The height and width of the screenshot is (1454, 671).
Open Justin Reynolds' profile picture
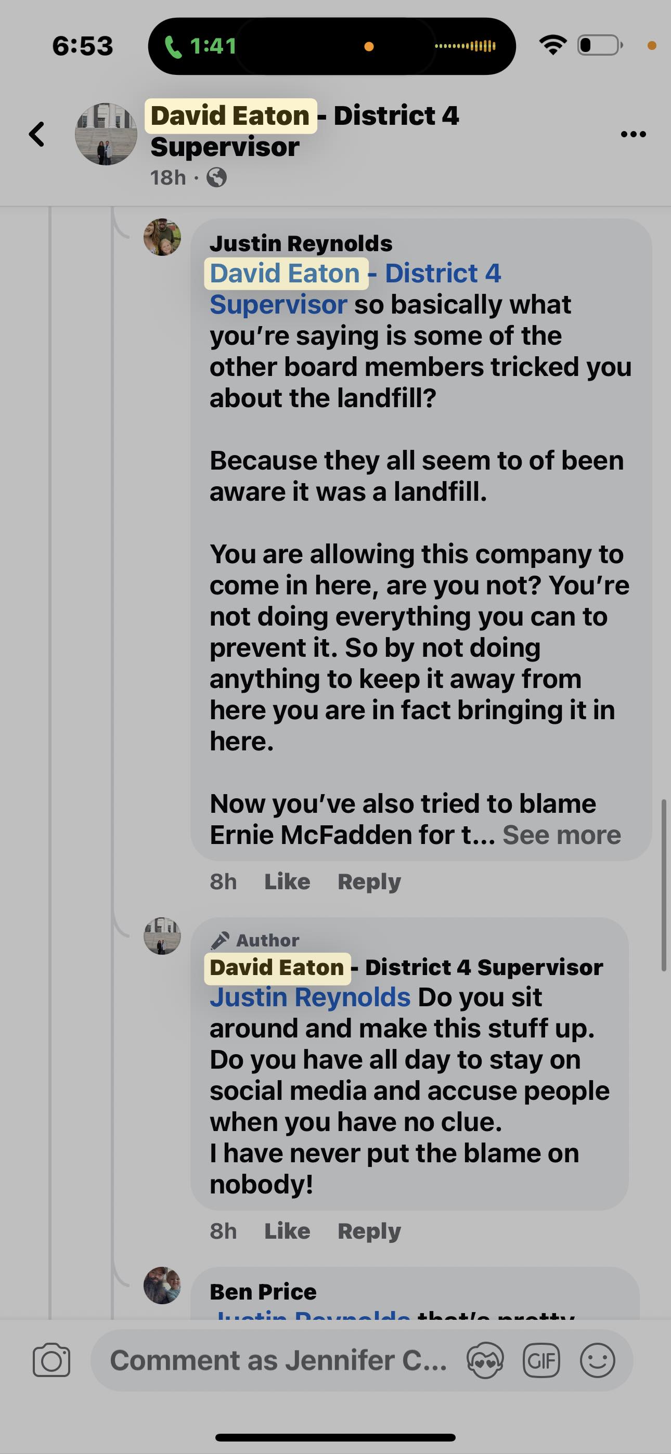tap(162, 238)
